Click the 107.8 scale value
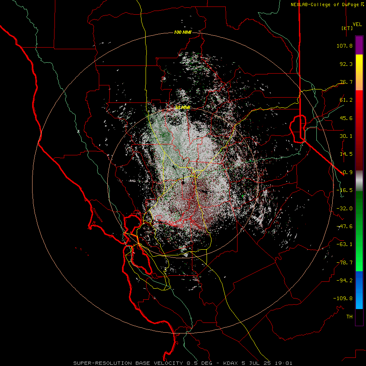This screenshot has height=366, width=366. [344, 46]
